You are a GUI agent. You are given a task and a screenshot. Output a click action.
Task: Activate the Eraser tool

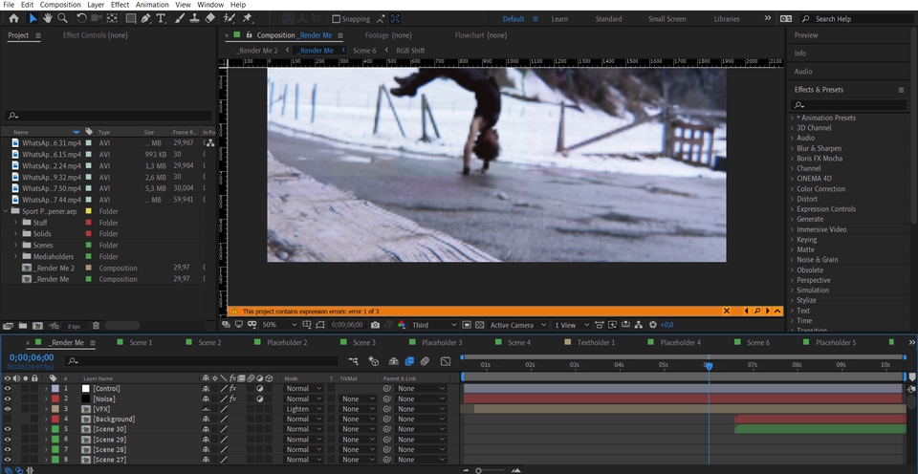tap(210, 18)
